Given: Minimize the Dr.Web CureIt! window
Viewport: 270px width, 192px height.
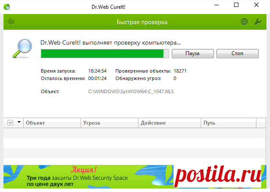Looking at the screenshot, I should tap(217, 5).
